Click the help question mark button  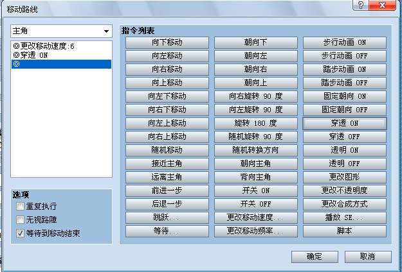click(x=360, y=5)
